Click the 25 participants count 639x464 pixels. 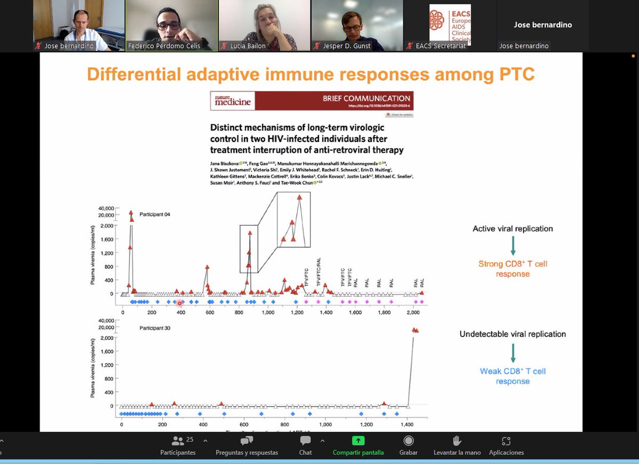(190, 440)
